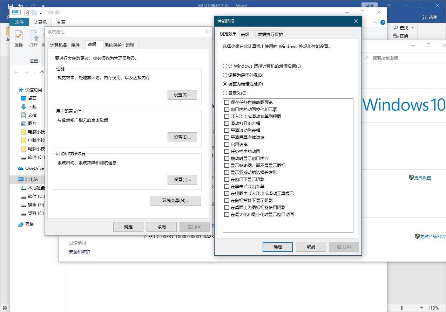Select 自定义 radio button
446x312 pixels.
tap(225, 93)
